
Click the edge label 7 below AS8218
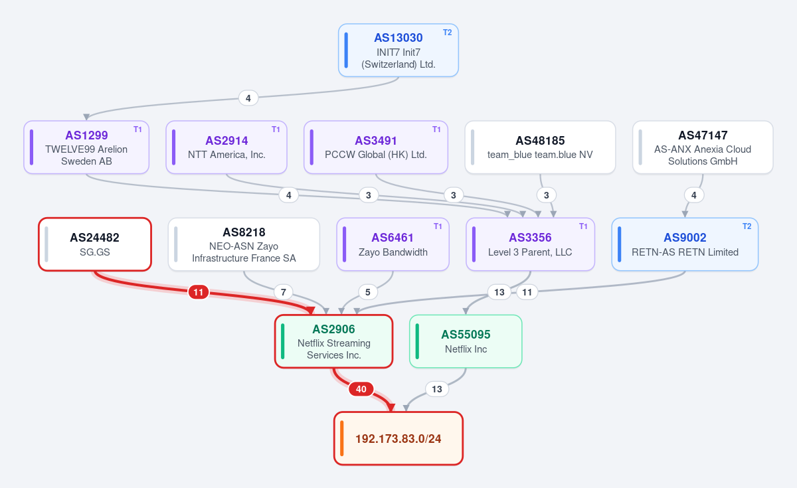(x=284, y=292)
